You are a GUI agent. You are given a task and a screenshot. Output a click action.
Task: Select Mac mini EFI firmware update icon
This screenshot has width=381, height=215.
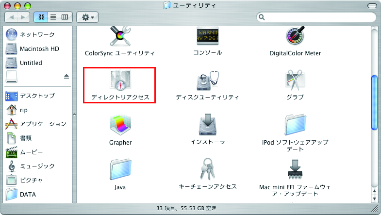[295, 169]
